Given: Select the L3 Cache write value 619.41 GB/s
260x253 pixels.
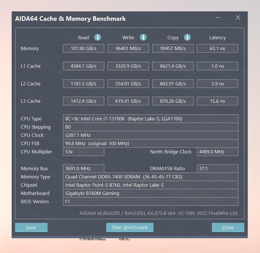Looking at the screenshot, I should [128, 101].
